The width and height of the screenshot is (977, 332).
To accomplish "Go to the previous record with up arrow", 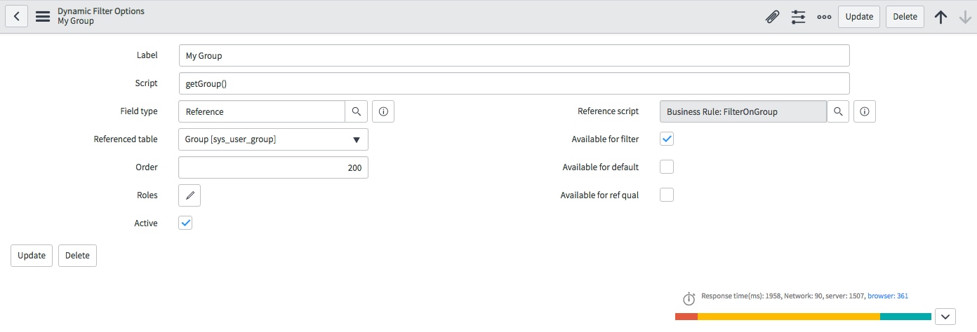I will (941, 17).
